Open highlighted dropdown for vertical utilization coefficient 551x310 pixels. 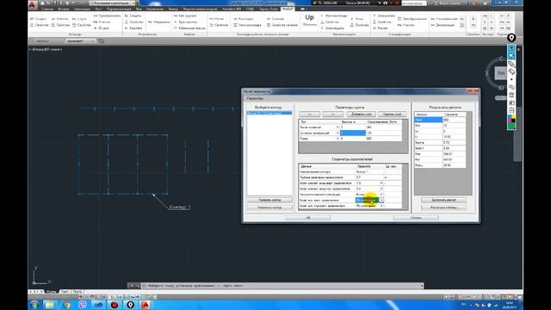tap(381, 200)
